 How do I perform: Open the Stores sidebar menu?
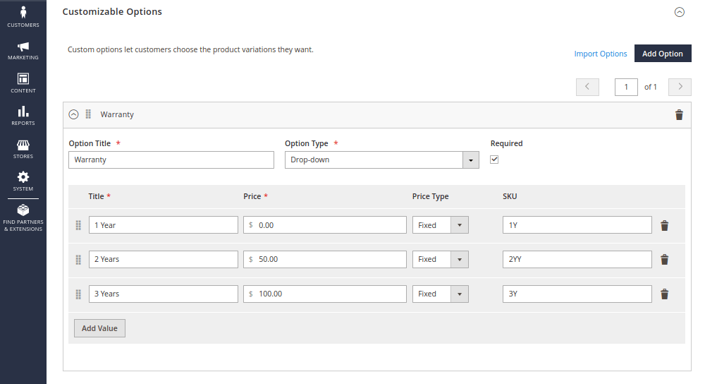click(23, 149)
